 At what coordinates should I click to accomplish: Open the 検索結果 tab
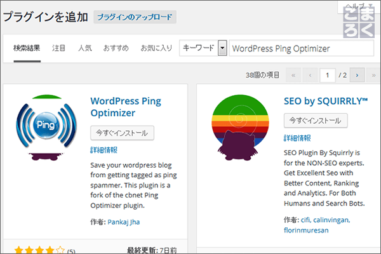point(27,48)
